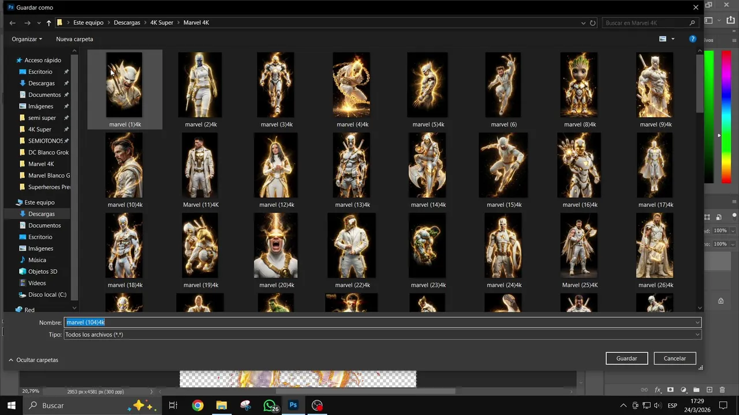
Task: Open the view options dropdown arrow
Action: click(x=673, y=39)
